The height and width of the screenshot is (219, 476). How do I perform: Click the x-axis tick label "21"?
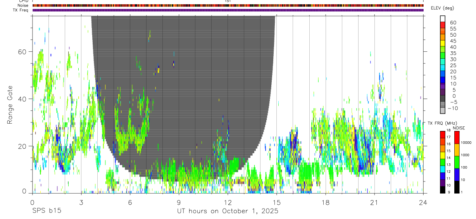pyautogui.click(x=374, y=202)
